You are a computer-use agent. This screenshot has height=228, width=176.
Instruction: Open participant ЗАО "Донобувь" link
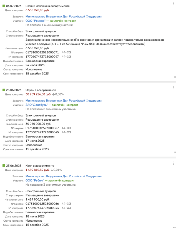point(37,105)
